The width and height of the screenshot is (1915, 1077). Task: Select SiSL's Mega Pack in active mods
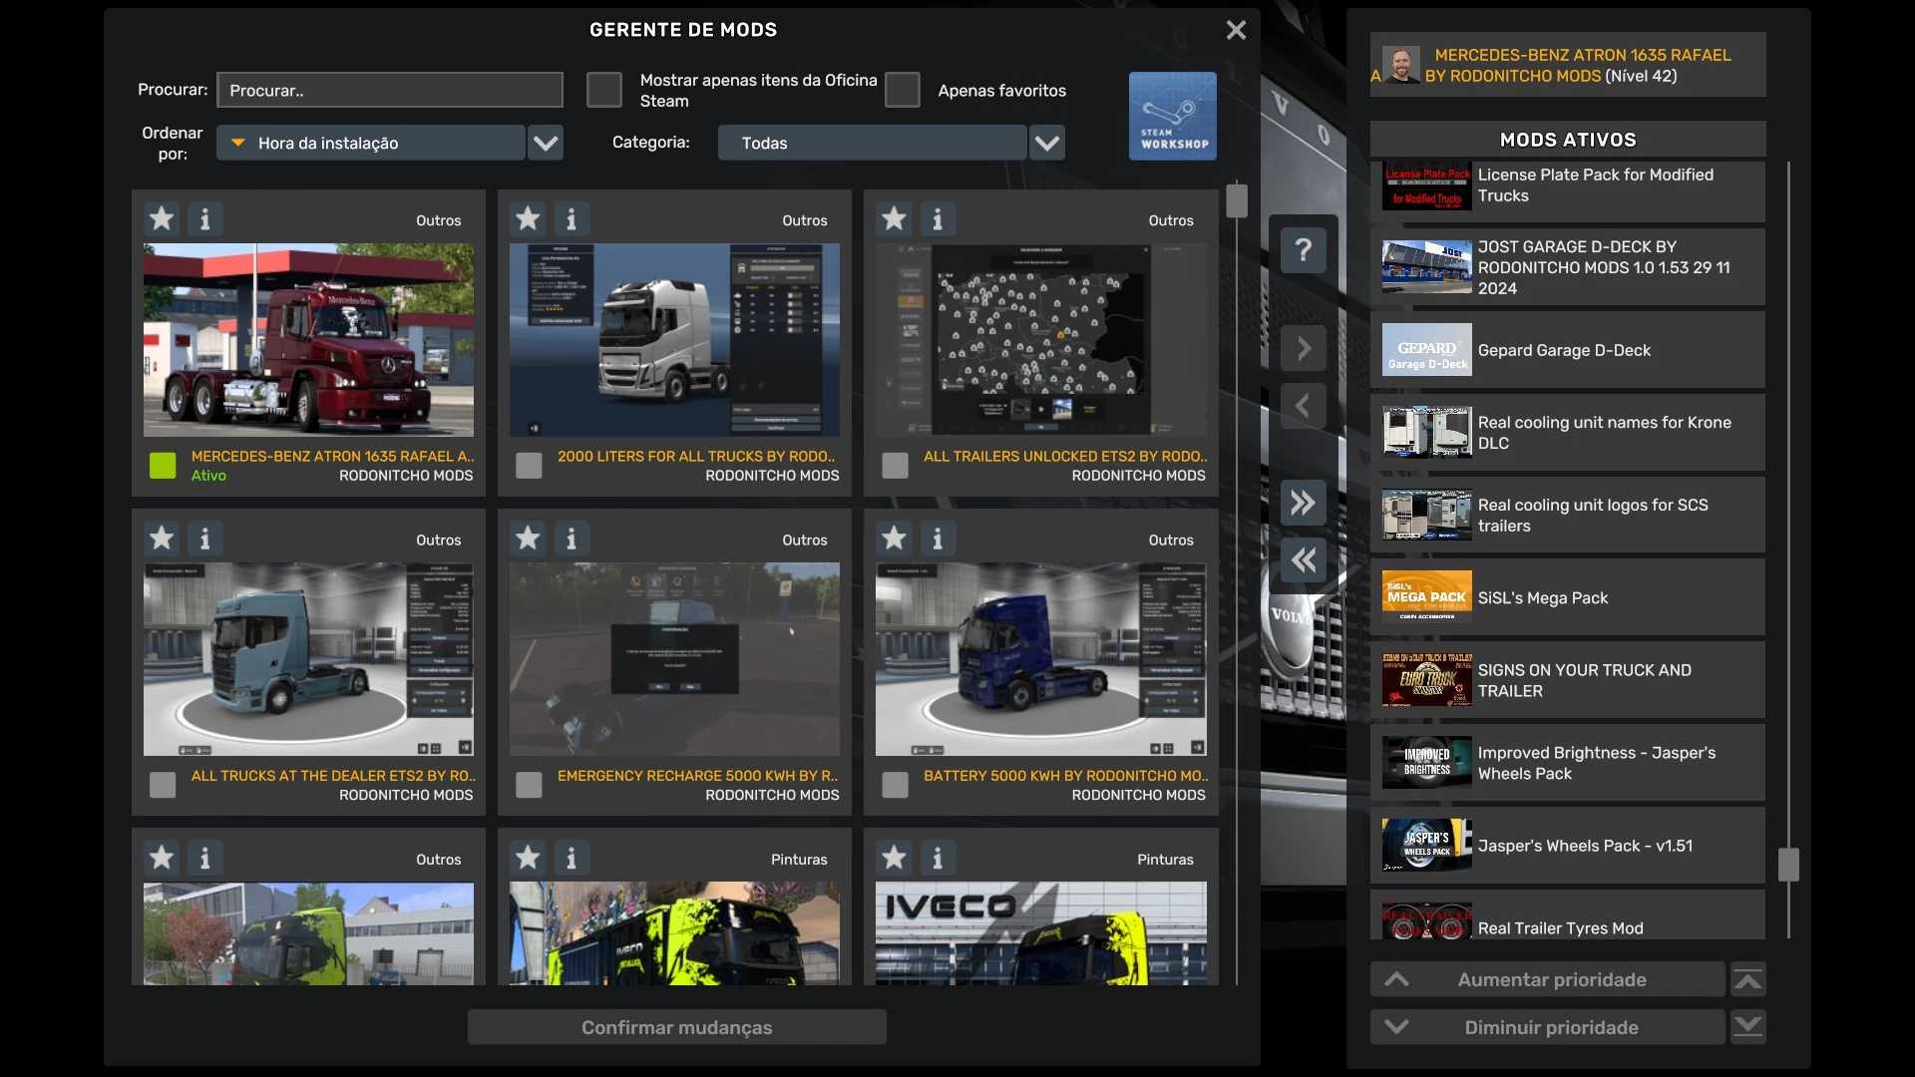[x=1567, y=597]
